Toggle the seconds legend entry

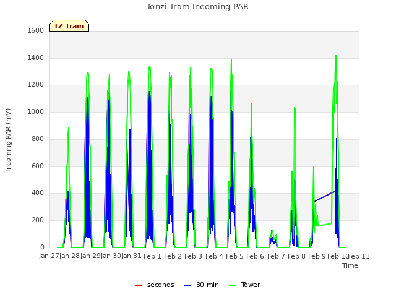coord(155,285)
